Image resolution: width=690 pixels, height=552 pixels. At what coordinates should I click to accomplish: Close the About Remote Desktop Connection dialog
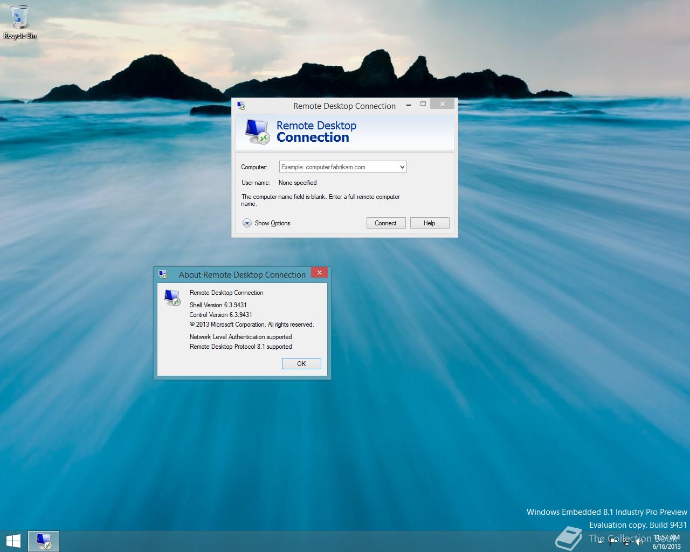tap(320, 273)
